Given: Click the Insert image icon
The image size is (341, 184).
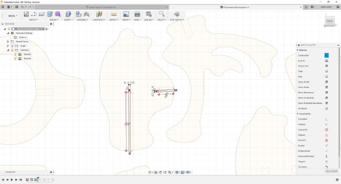Looking at the screenshot, I should click(126, 14).
